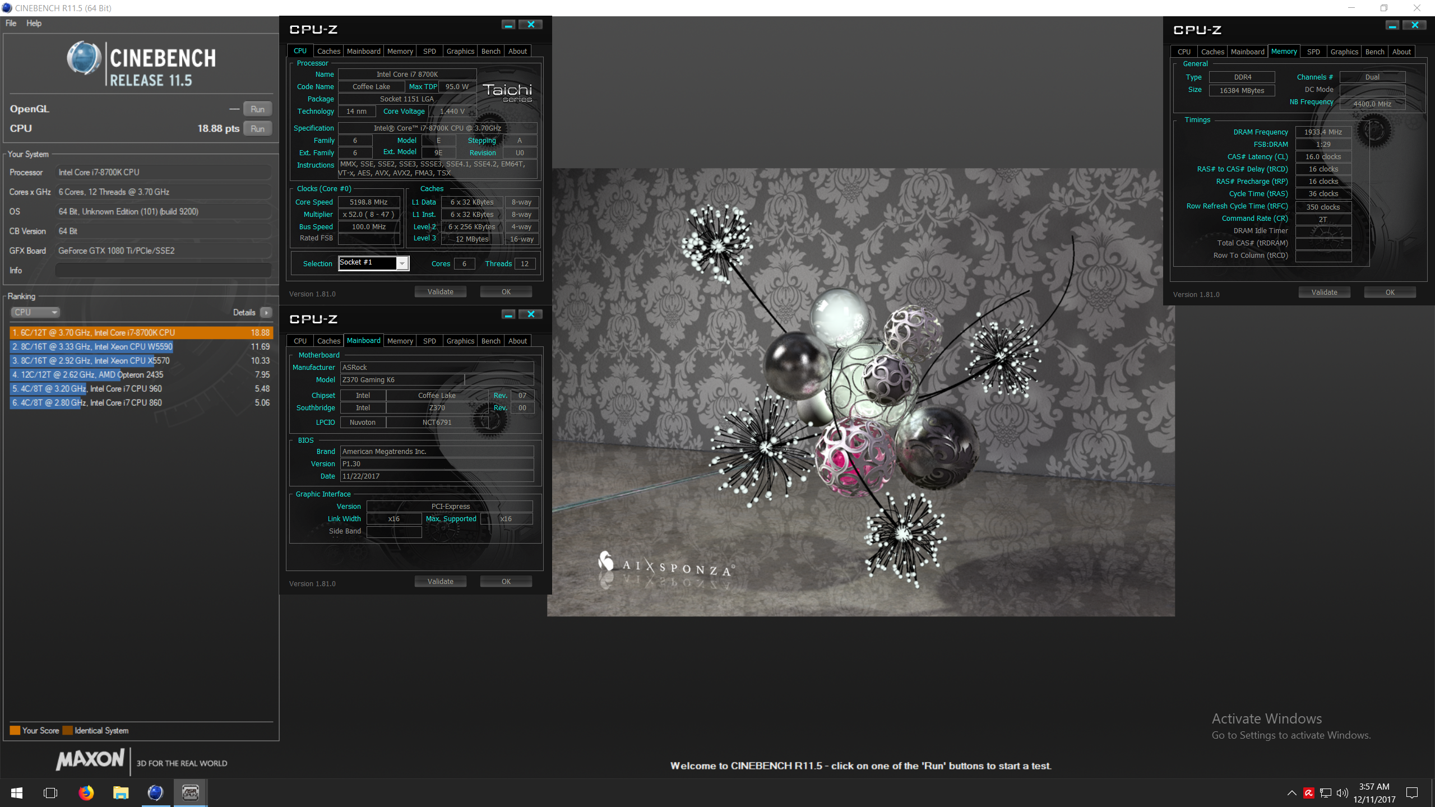1435x807 pixels.
Task: Open SPD tab in top-left CPU-Z
Action: [x=429, y=51]
